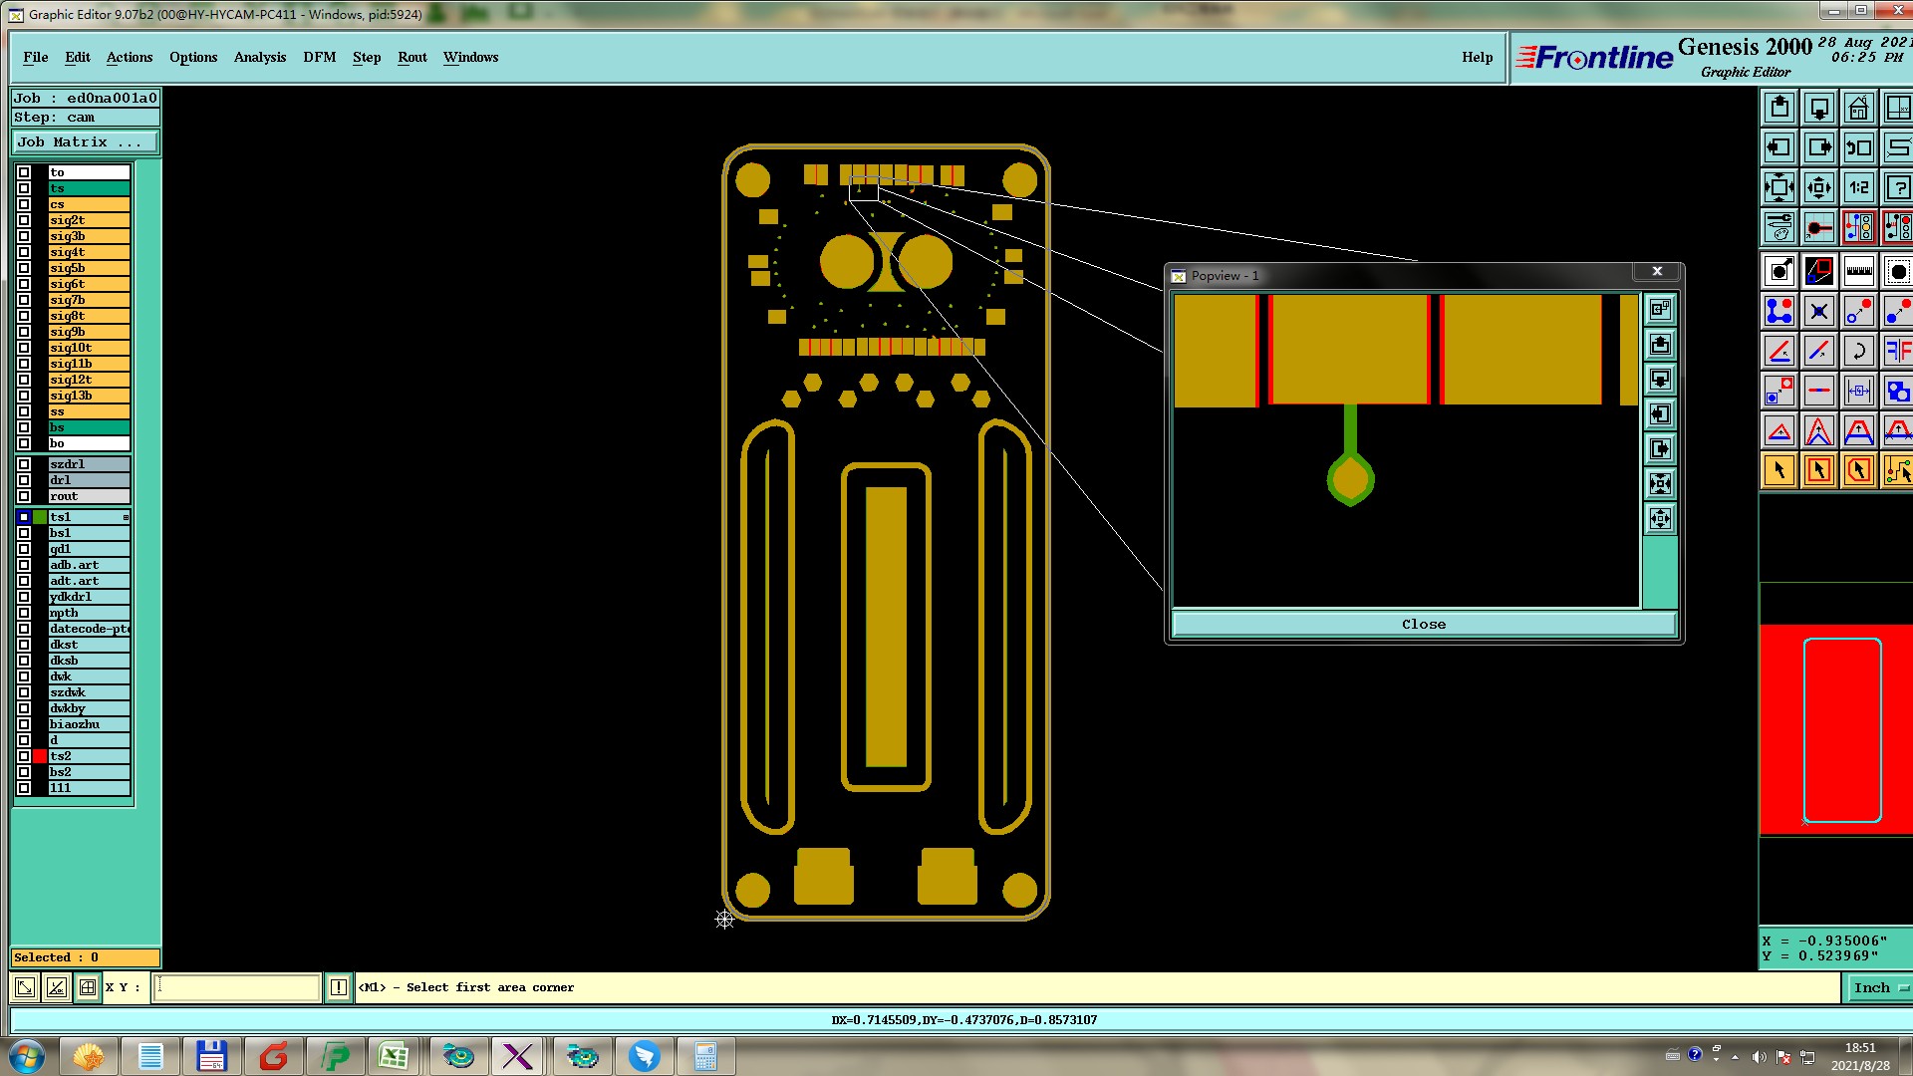Click the Close button in Popview

coord(1423,625)
